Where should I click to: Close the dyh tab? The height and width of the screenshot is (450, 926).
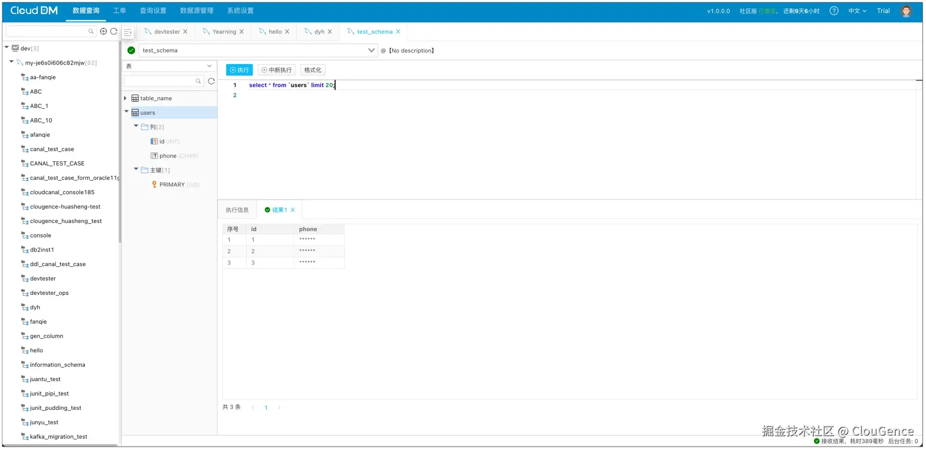[x=330, y=32]
